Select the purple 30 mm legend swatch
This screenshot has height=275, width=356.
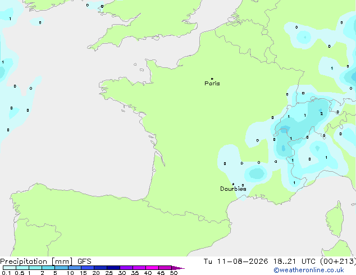click(x=126, y=268)
